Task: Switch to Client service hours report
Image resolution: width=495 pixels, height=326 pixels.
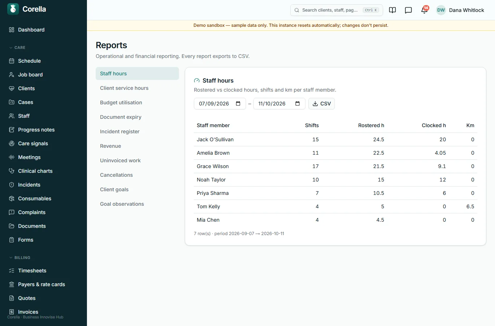Action: pos(137,88)
